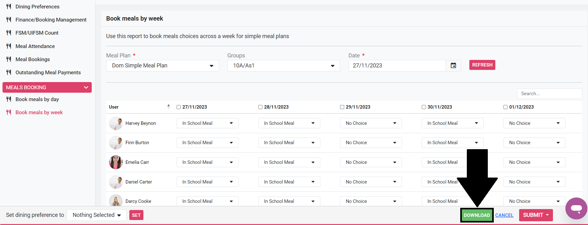Select the 01/12/2023 column checkbox
Image resolution: width=588 pixels, height=225 pixels.
tap(505, 107)
